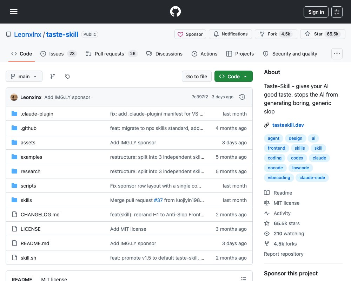This screenshot has width=351, height=281.
Task: Open README.md file
Action: pyautogui.click(x=35, y=243)
